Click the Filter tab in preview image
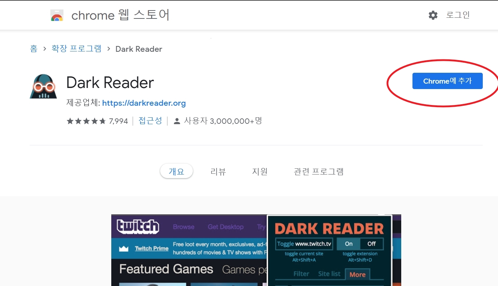The height and width of the screenshot is (286, 498). [301, 274]
